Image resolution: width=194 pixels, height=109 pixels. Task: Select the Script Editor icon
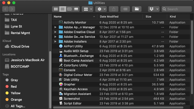[61, 103]
